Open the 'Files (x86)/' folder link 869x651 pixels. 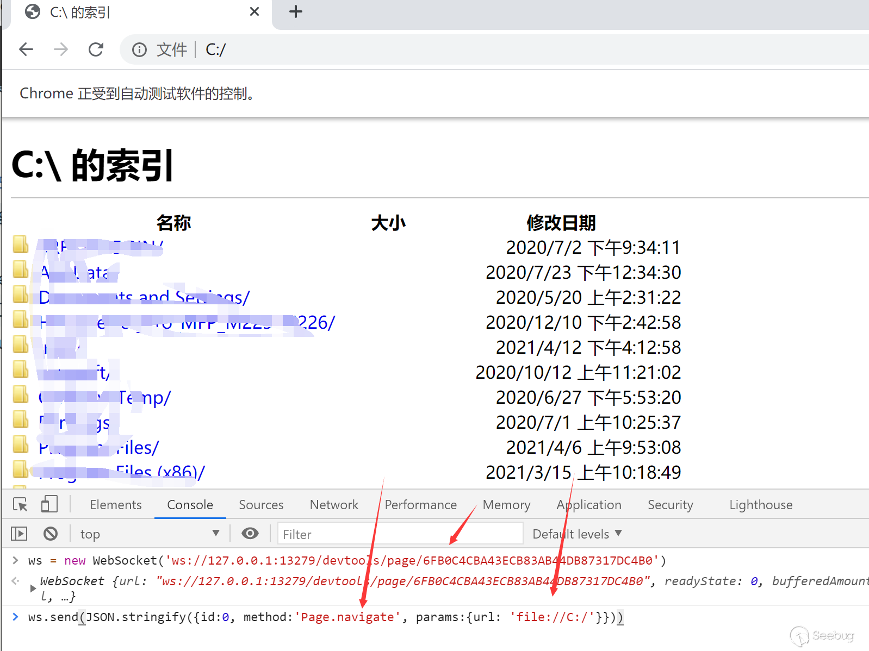pos(122,472)
